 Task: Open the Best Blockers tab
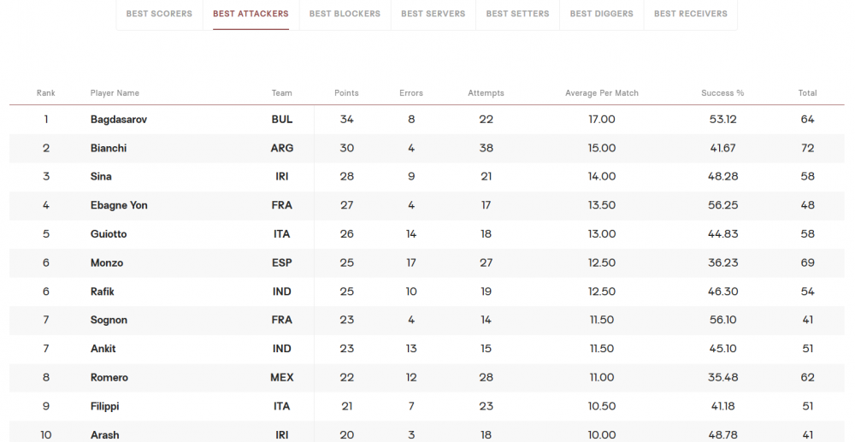pyautogui.click(x=345, y=14)
